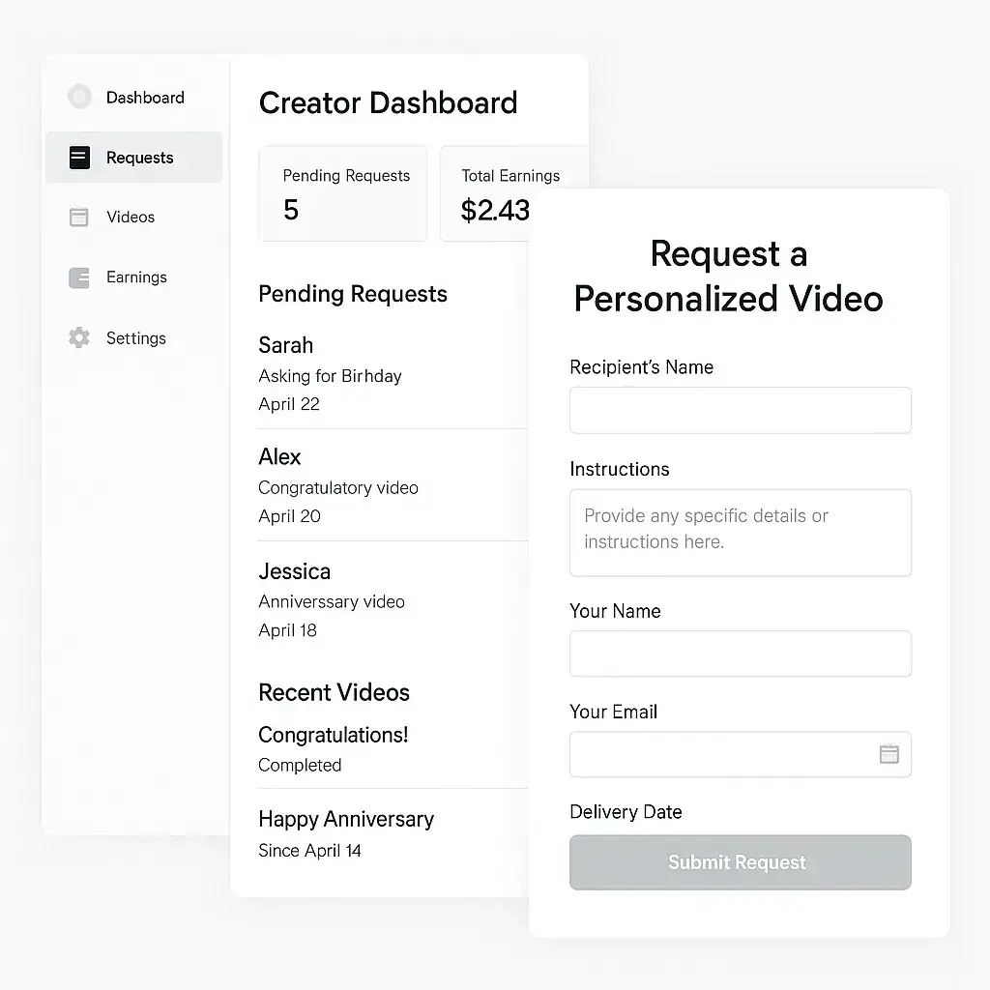The height and width of the screenshot is (990, 990).
Task: Click the Delivery Date label
Action: click(x=626, y=812)
